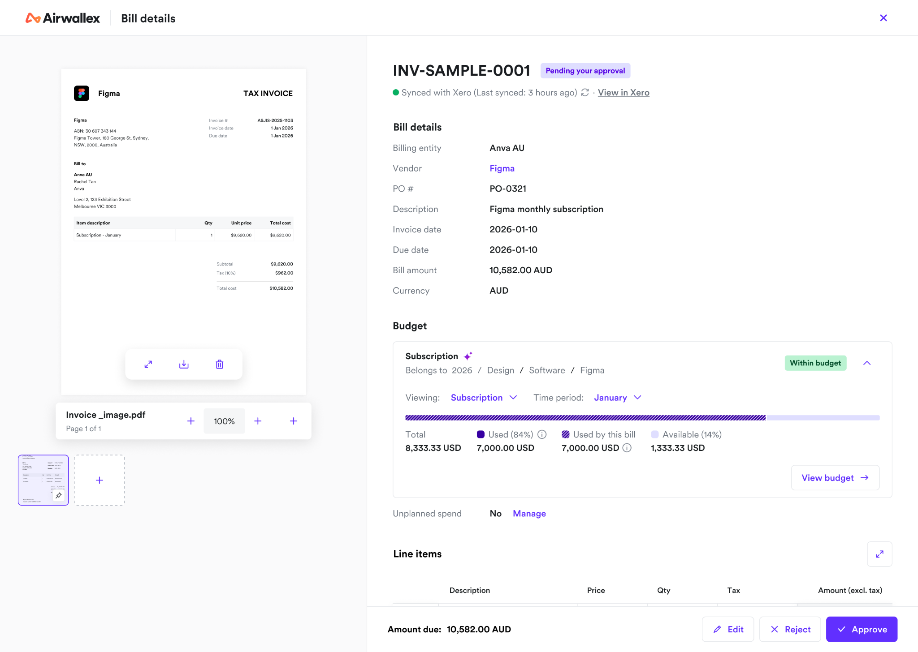Click the Used (84%) legend swatch
This screenshot has height=652, width=918.
coord(481,434)
